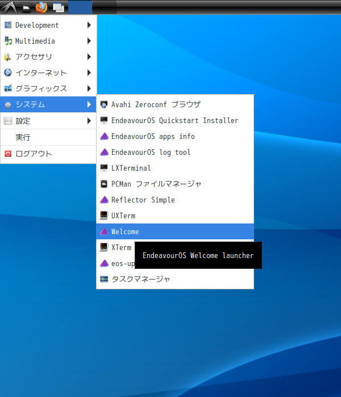Image resolution: width=341 pixels, height=397 pixels.
Task: Choose ログアウト from the menu
Action: click(48, 154)
